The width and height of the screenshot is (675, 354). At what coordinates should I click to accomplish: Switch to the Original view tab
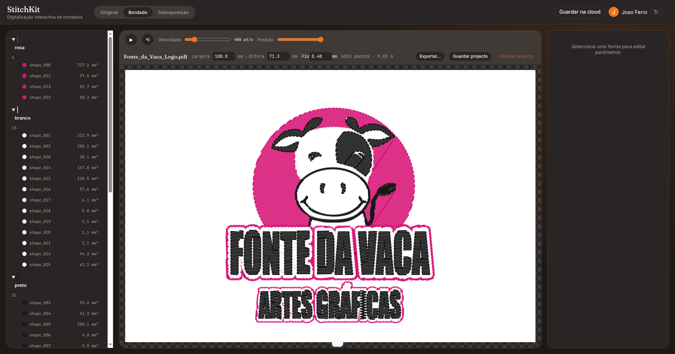coord(109,12)
